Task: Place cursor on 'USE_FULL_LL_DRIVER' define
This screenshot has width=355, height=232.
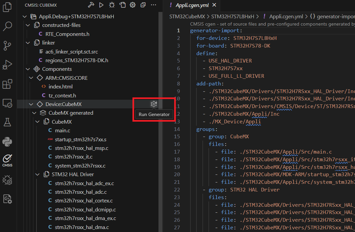Action: [x=236, y=76]
